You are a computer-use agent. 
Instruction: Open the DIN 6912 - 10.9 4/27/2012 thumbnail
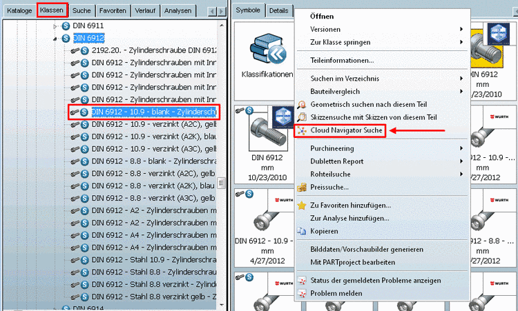pyautogui.click(x=265, y=228)
